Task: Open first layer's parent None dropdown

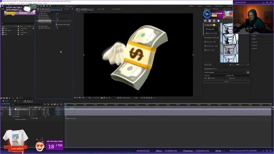Action: 50,109
